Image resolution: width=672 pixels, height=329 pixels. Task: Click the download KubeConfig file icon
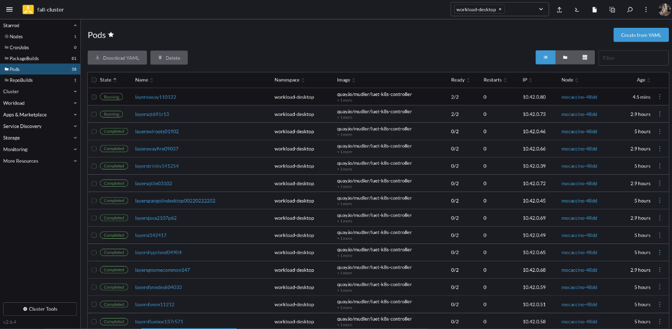point(595,9)
